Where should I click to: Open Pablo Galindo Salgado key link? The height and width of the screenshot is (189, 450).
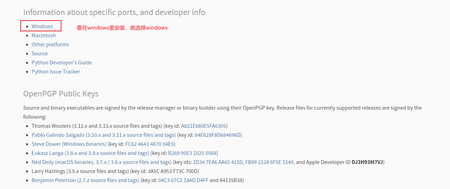(104, 135)
